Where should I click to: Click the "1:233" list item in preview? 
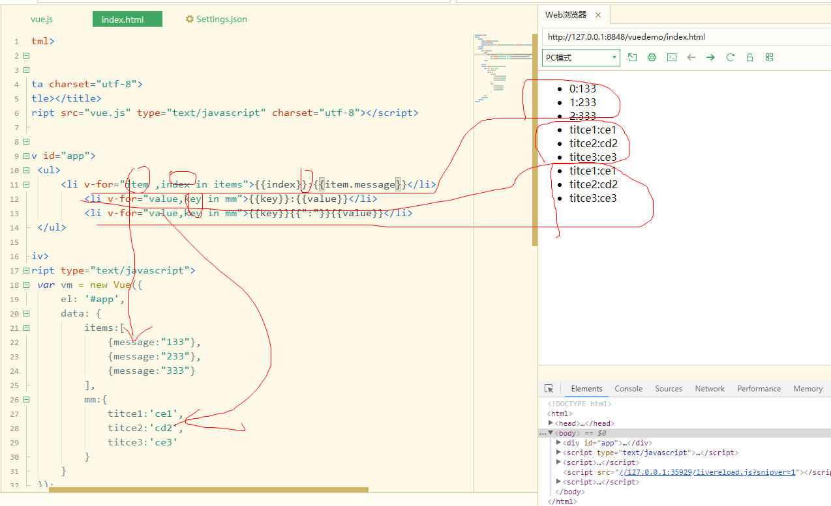[582, 102]
